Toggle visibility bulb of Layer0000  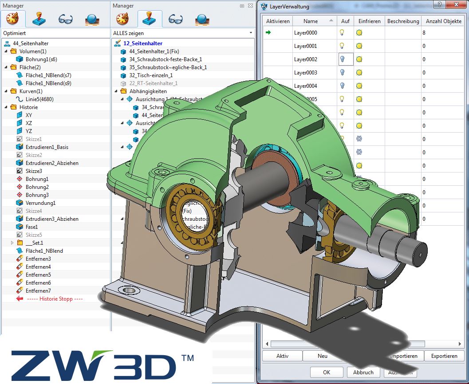342,33
